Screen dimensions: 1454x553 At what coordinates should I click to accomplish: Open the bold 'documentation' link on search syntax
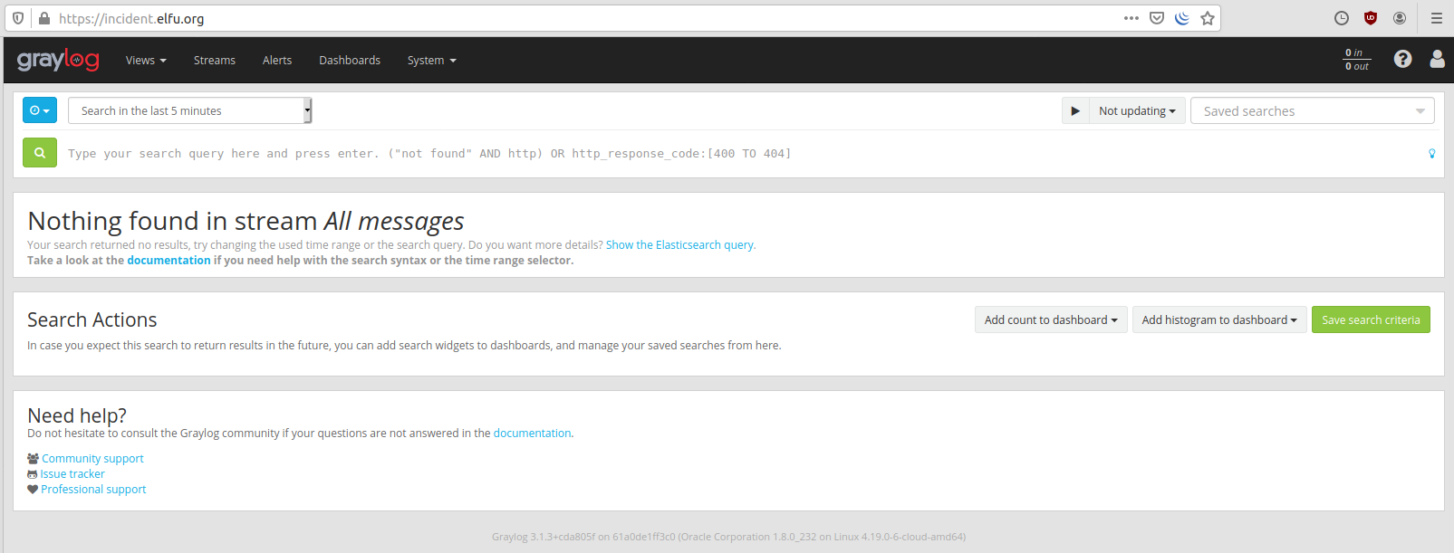coord(169,260)
